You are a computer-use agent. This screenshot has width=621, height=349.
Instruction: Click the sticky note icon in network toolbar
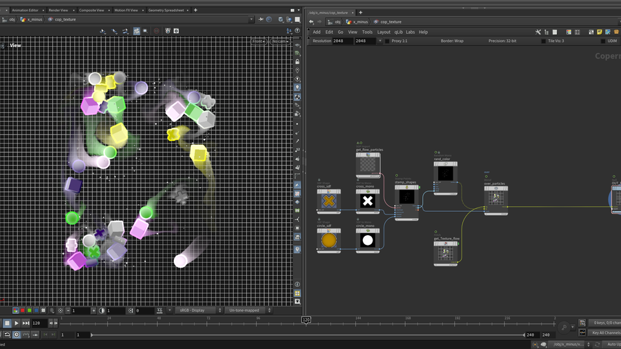600,32
